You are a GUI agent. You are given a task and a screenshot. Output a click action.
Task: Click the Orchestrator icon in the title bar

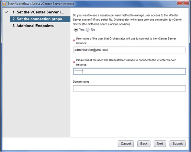4,4
